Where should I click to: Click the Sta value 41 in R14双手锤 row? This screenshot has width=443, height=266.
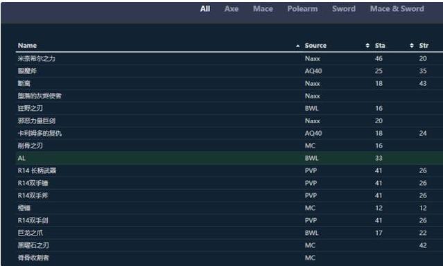tap(379, 183)
